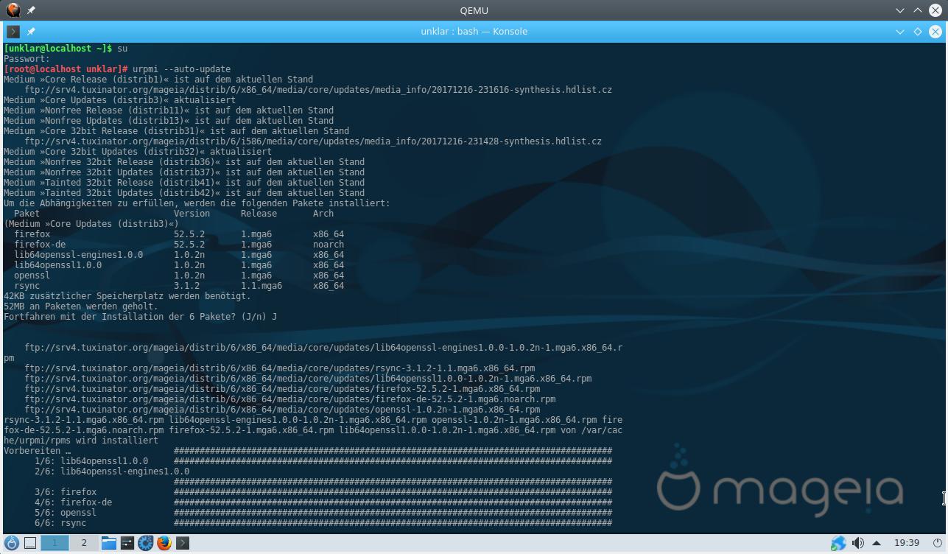This screenshot has width=948, height=554.
Task: Open the Mageia update applet tray icon
Action: coord(838,543)
